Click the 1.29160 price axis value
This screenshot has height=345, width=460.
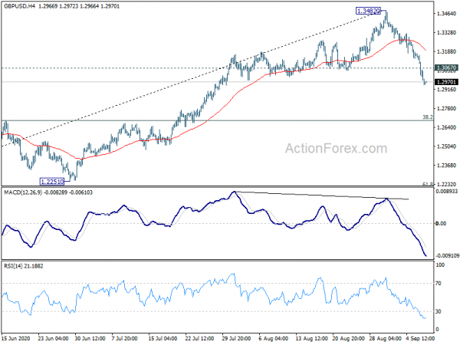(x=446, y=90)
